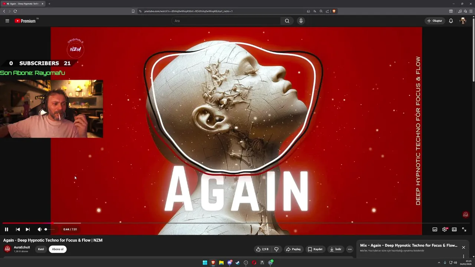The image size is (475, 267).
Task: Open more actions three-dot menu
Action: [350, 249]
